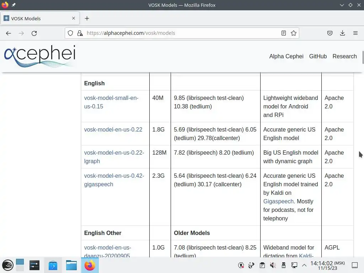Follow the Gigaspeech link in notes
Viewport: 364px width, 273px height.
[278, 201]
